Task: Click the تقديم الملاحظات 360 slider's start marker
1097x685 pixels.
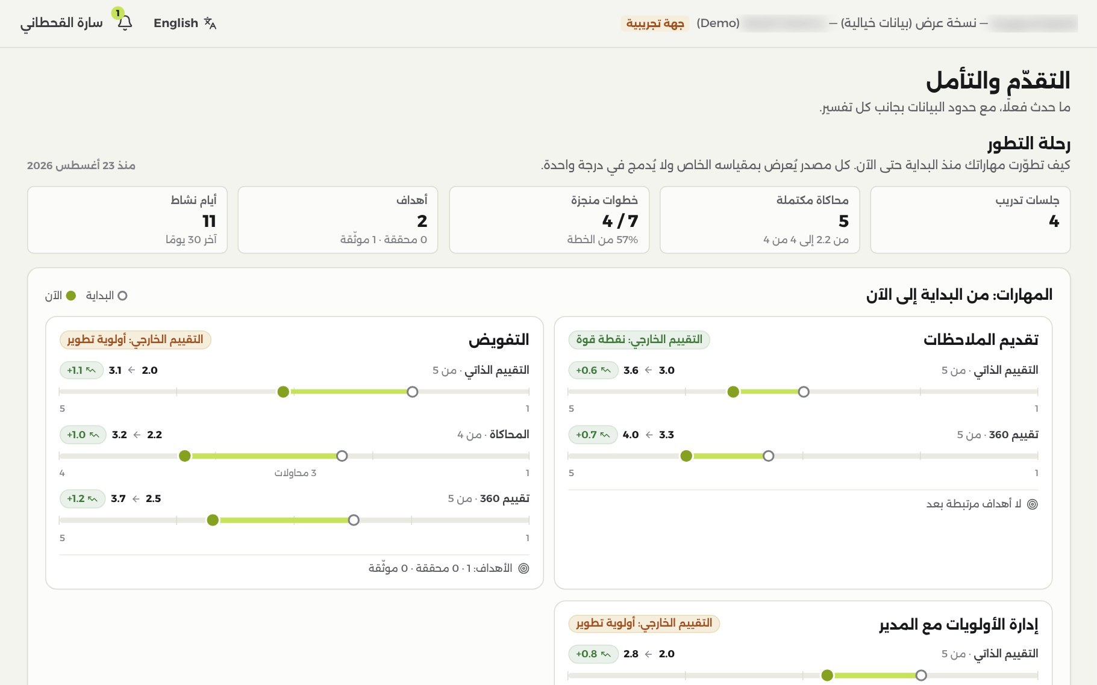Action: [x=768, y=456]
